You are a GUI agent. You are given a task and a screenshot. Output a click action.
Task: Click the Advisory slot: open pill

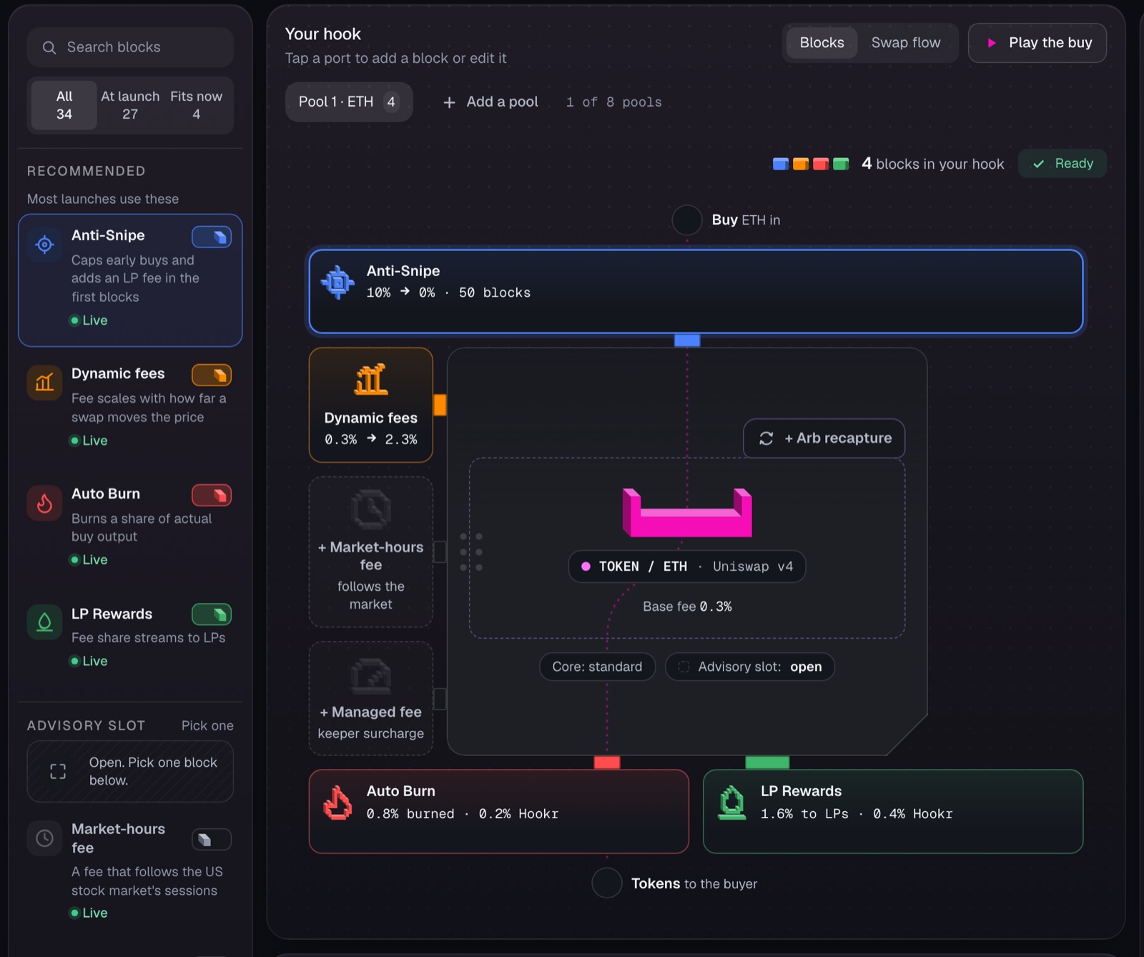tap(750, 667)
